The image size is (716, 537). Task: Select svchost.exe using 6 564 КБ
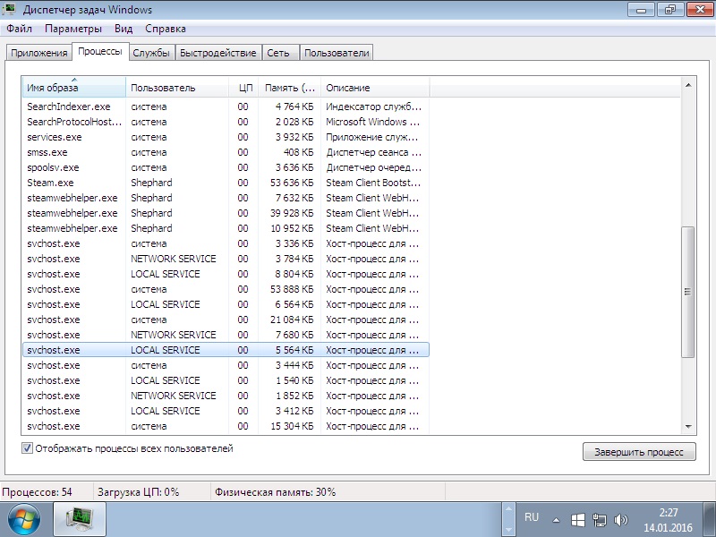[226, 304]
